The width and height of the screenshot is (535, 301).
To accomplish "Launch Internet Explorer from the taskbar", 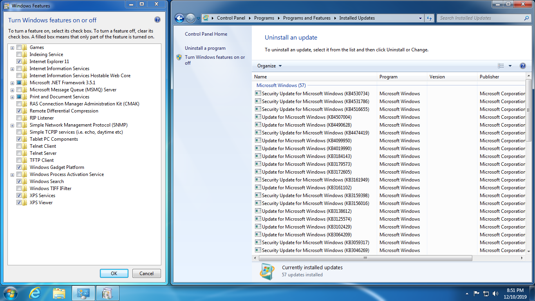I will [x=36, y=293].
